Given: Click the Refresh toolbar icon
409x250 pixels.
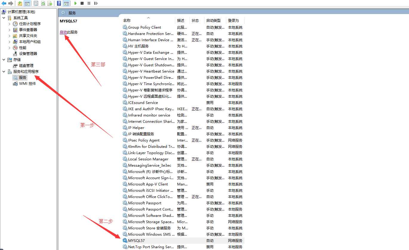Looking at the screenshot, I should [x=43, y=3].
